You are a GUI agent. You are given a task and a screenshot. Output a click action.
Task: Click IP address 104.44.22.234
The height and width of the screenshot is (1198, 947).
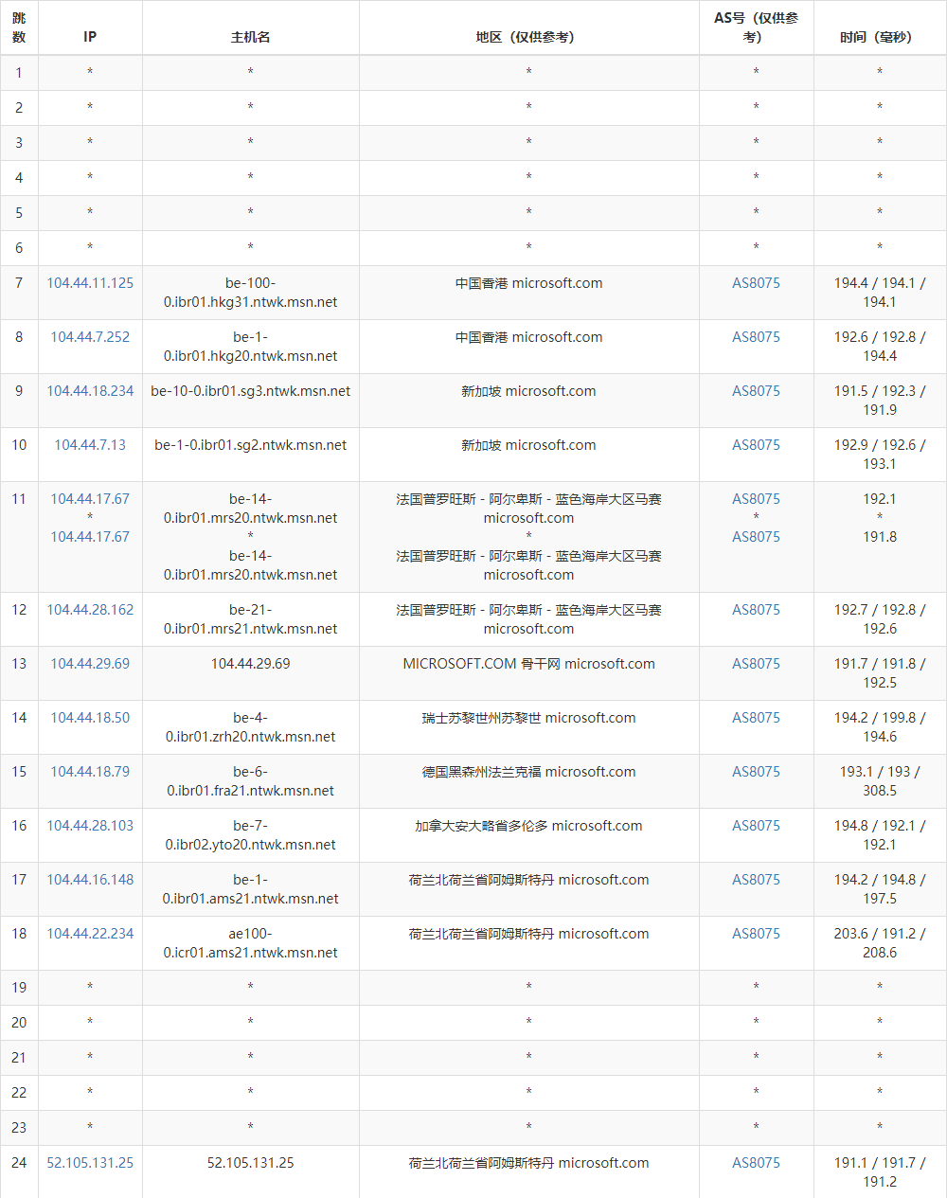click(x=90, y=934)
